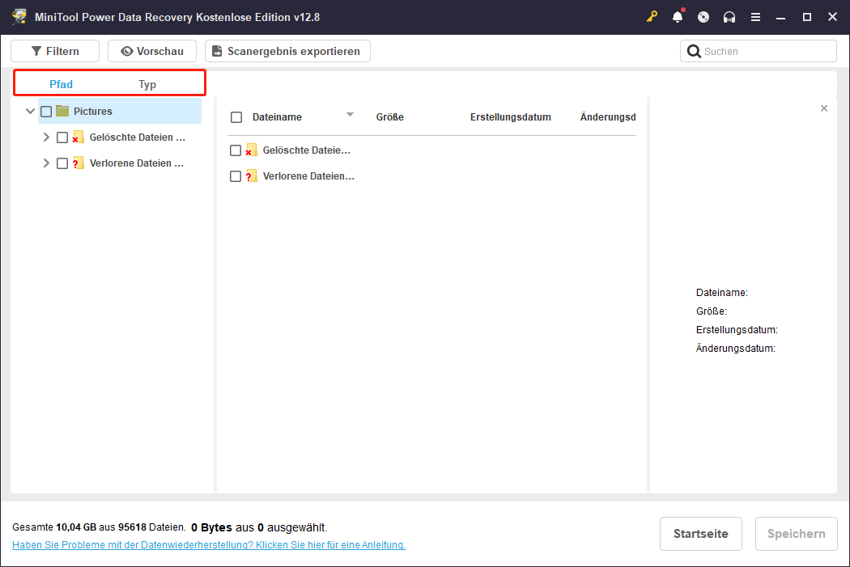
Task: Sort by the Erstellungsdatum column header
Action: pyautogui.click(x=511, y=117)
